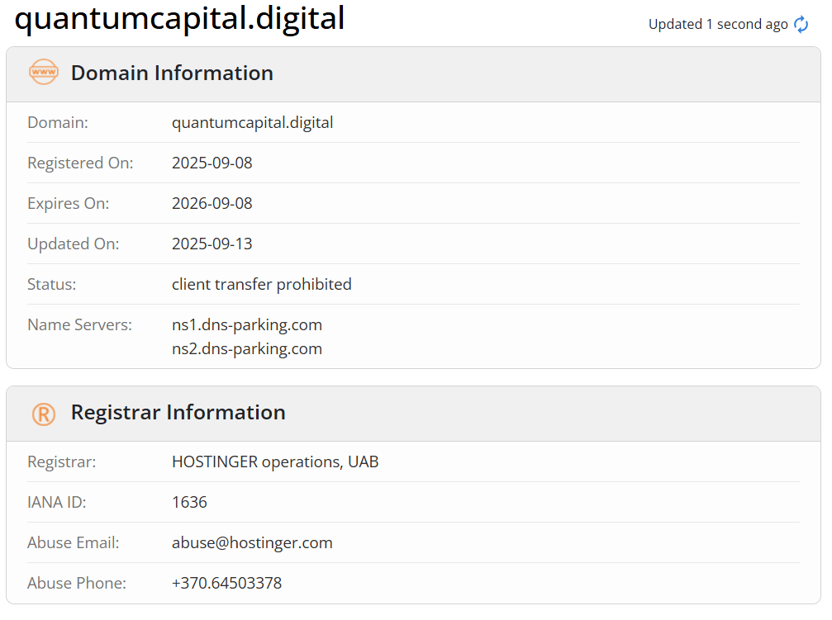Click the Expires On date 2026-09-08

[212, 204]
